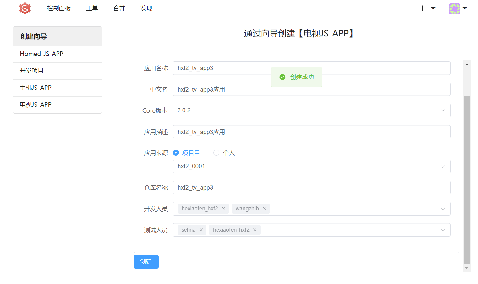Screen dimensions: 478x284
Task: Expand the 开发人员 selection dropdown
Action: point(443,208)
